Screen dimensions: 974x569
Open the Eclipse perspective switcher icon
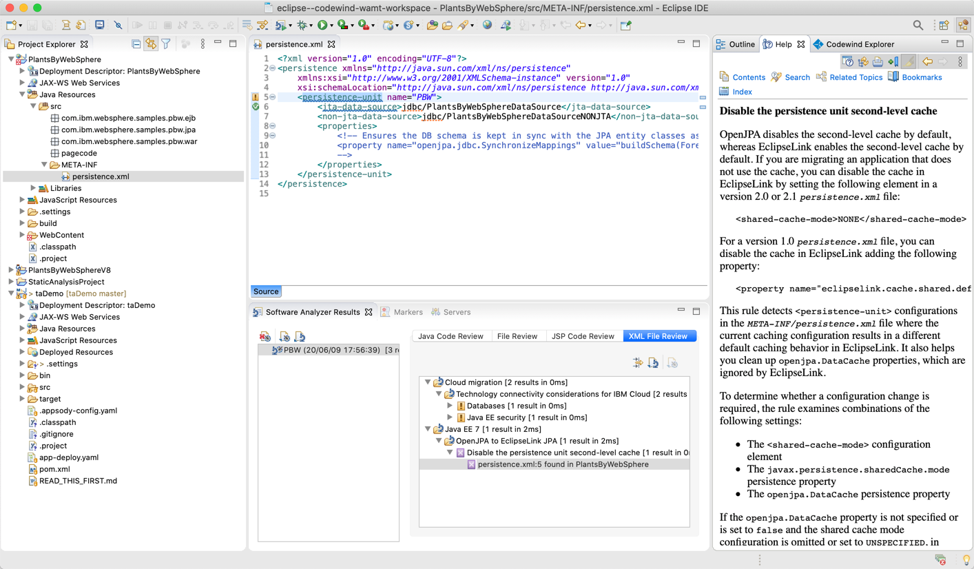pyautogui.click(x=944, y=25)
